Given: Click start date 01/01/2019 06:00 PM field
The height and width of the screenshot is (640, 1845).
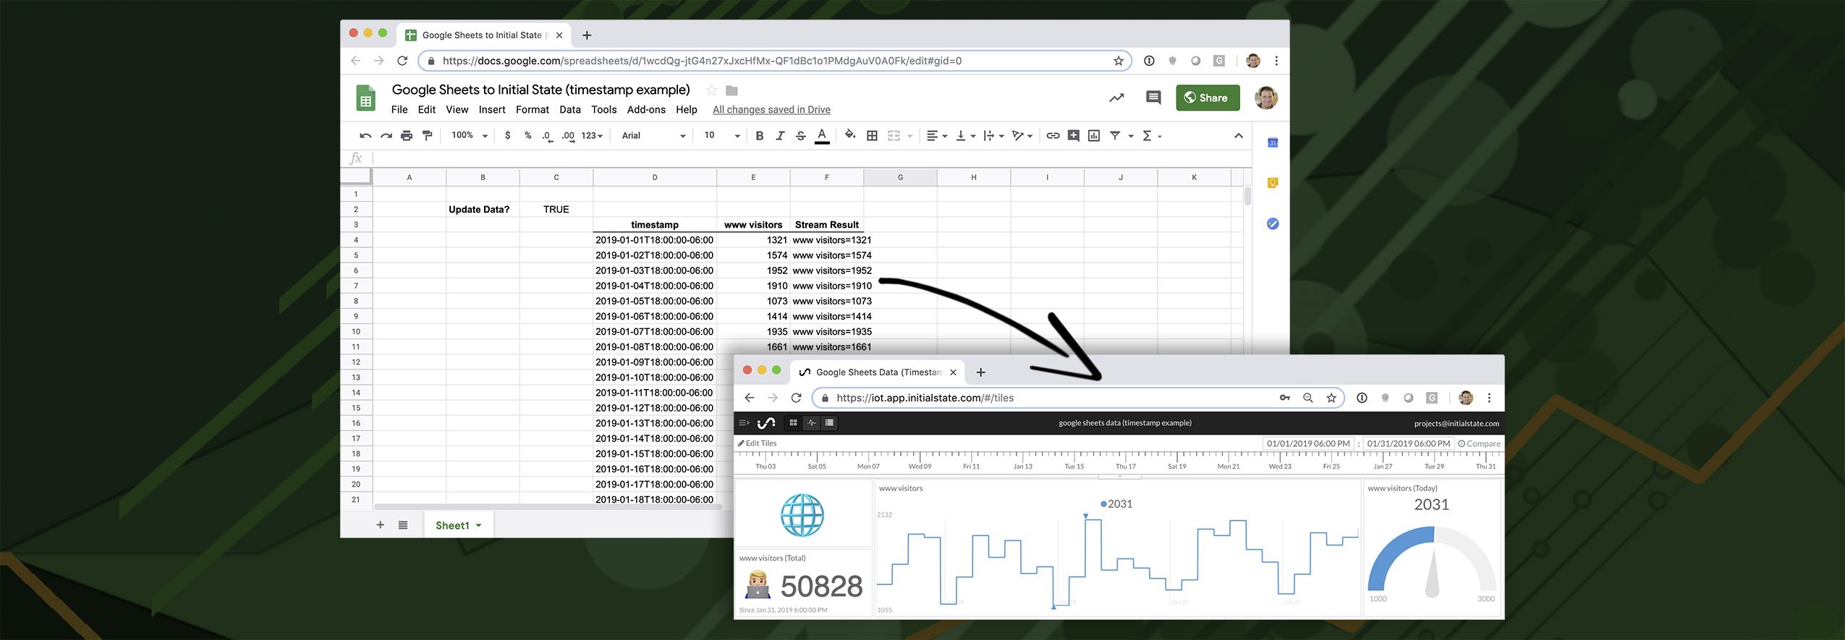Looking at the screenshot, I should point(1308,444).
